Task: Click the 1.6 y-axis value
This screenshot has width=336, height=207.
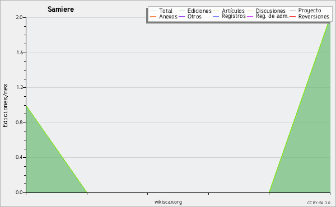Action: pyautogui.click(x=20, y=53)
